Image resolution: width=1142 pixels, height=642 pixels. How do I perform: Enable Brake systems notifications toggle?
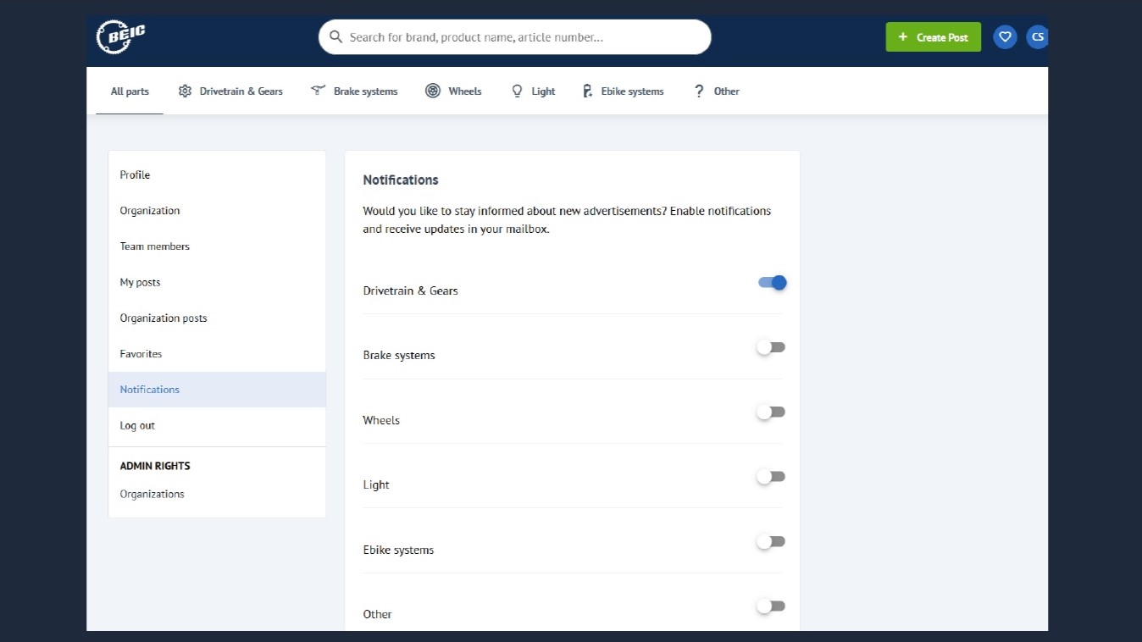click(x=771, y=347)
